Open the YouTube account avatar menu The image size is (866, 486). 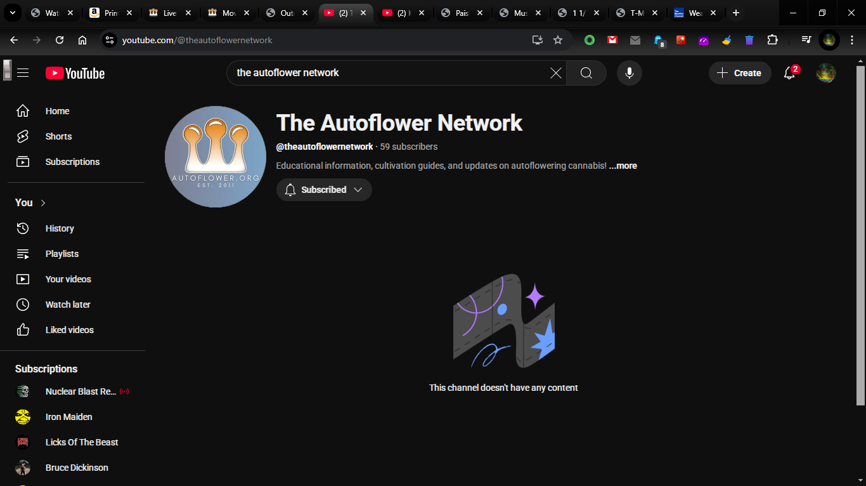tap(825, 73)
